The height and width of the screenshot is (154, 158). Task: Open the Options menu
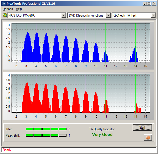(8, 9)
